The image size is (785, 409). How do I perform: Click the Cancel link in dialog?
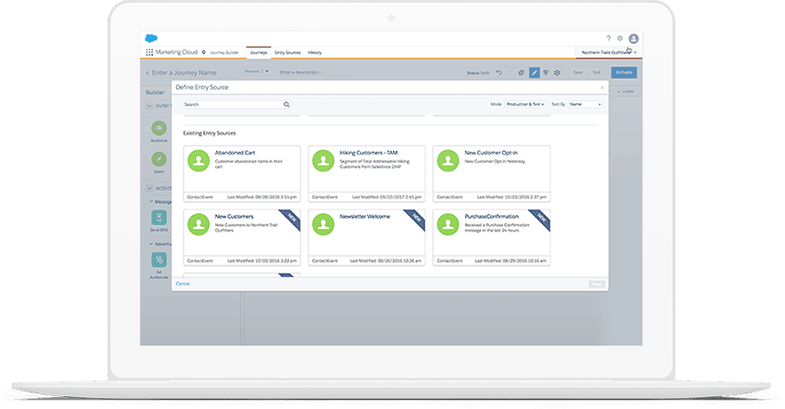182,284
